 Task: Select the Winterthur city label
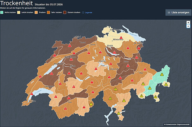click(118, 39)
